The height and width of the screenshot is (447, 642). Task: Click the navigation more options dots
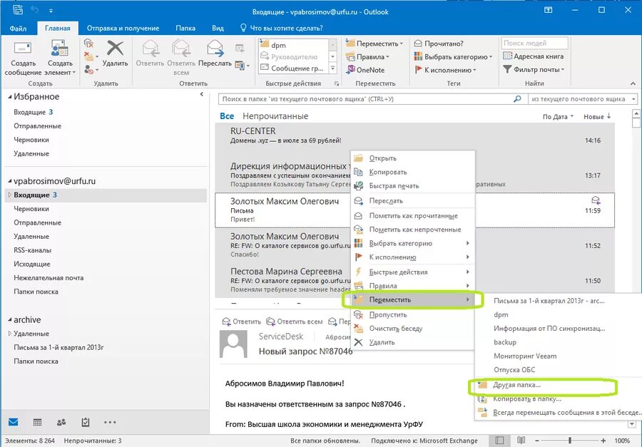110,422
